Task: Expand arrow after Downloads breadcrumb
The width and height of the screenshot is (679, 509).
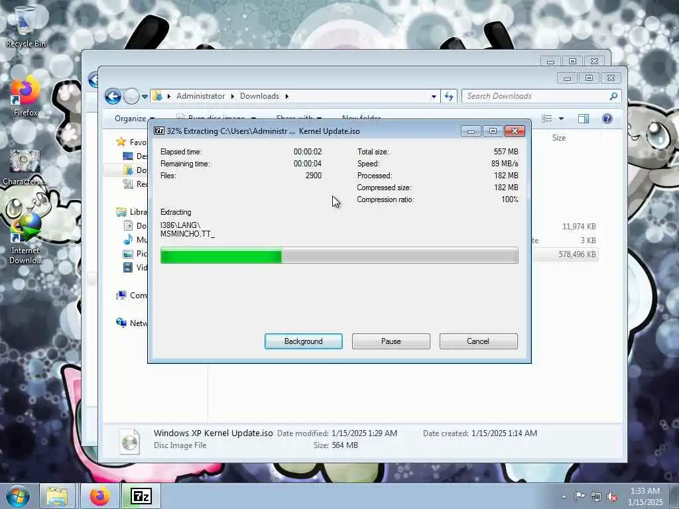Action: [x=286, y=96]
